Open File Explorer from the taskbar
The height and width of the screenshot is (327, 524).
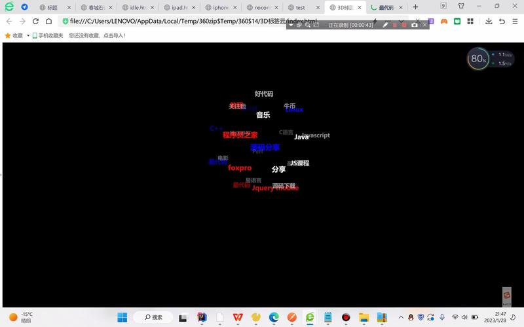[364, 317]
